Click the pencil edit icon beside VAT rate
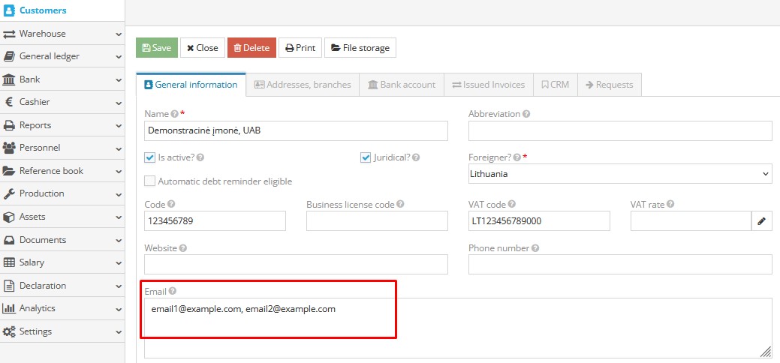Image resolution: width=780 pixels, height=363 pixels. 761,220
